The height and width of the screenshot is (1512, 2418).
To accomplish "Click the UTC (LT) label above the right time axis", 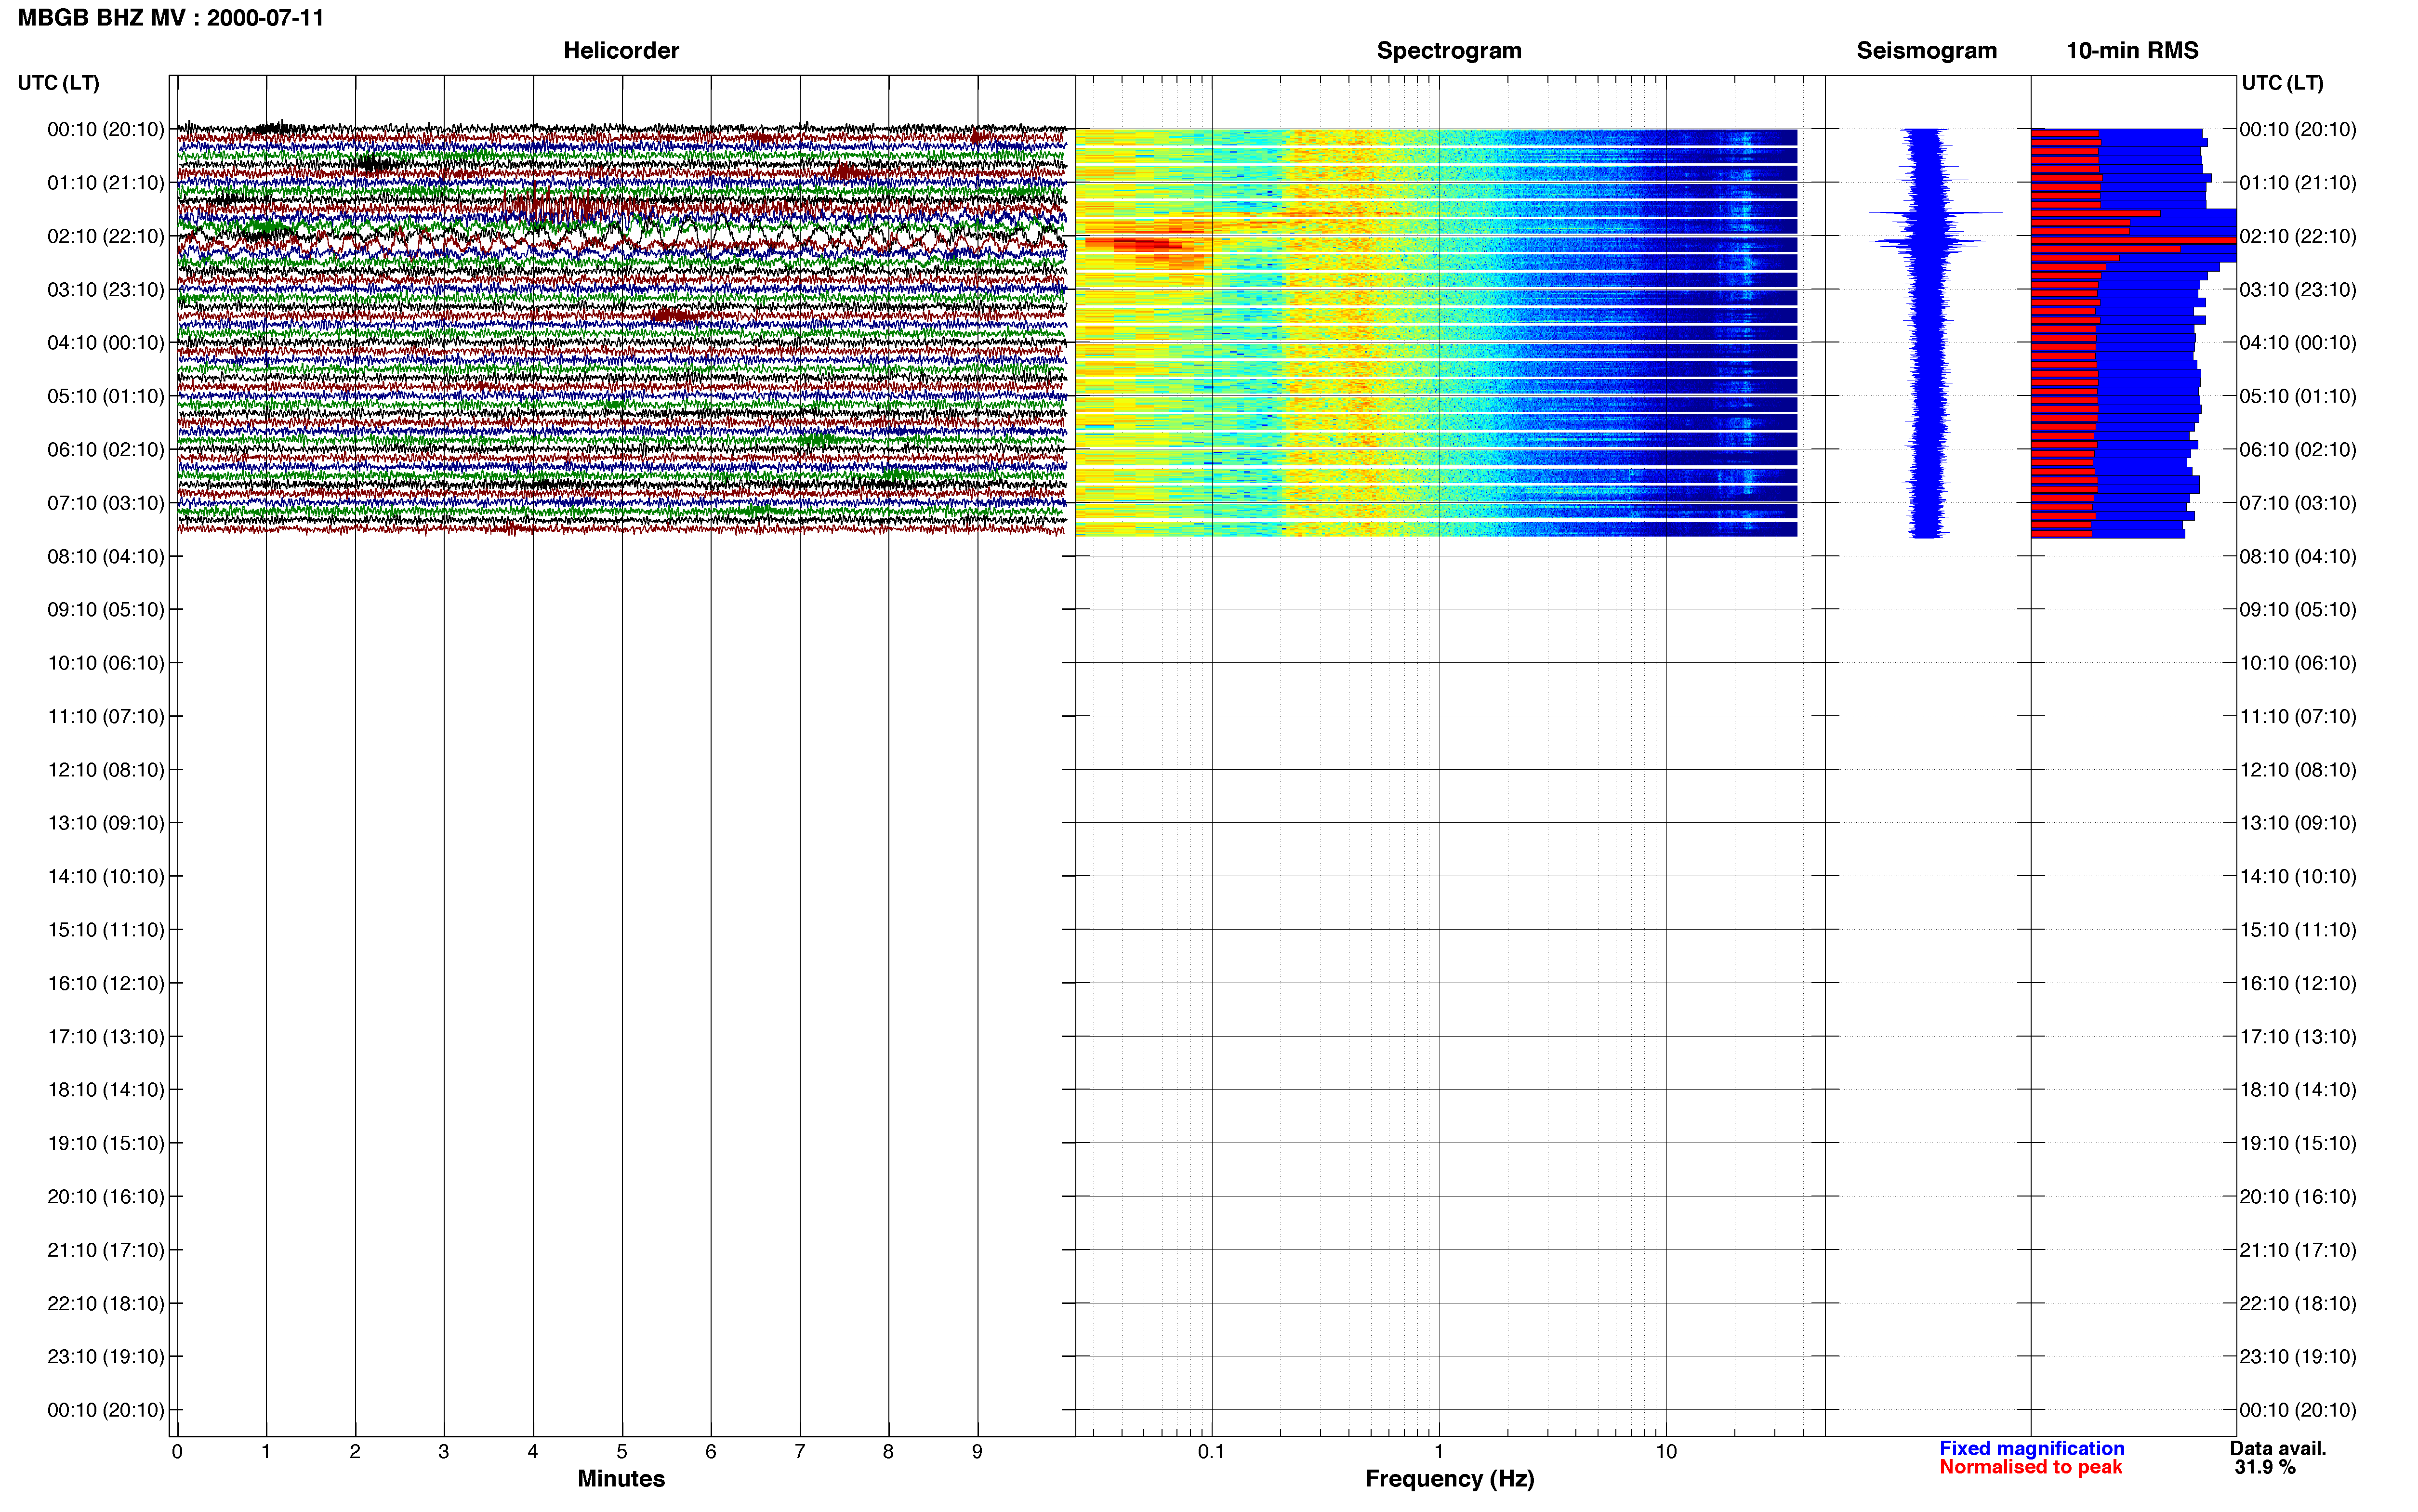I will (x=2282, y=82).
